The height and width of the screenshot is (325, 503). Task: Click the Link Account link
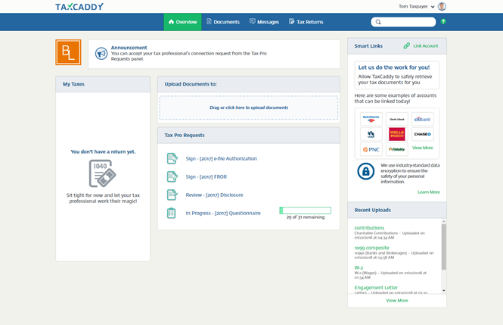tap(425, 46)
